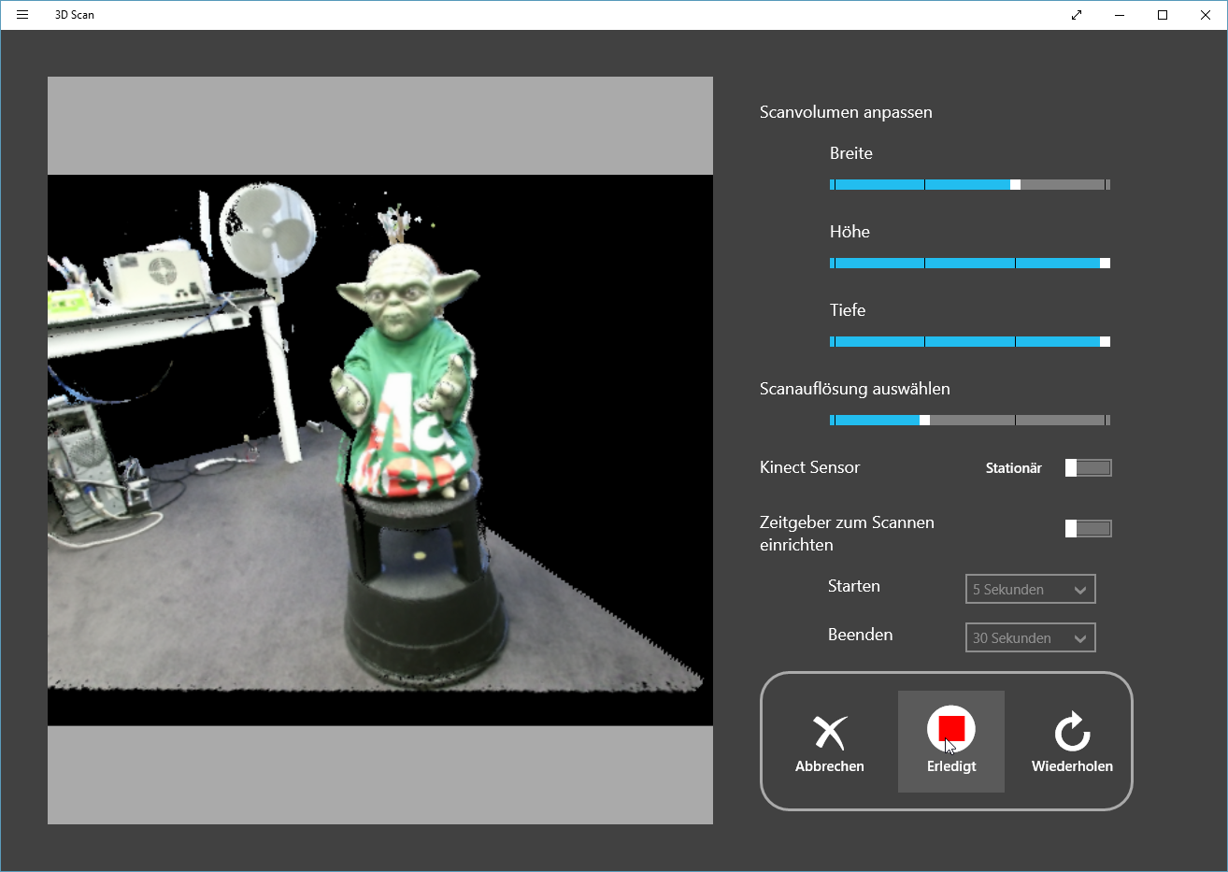1228x872 pixels.
Task: Click the Abbrechen label text
Action: click(830, 766)
